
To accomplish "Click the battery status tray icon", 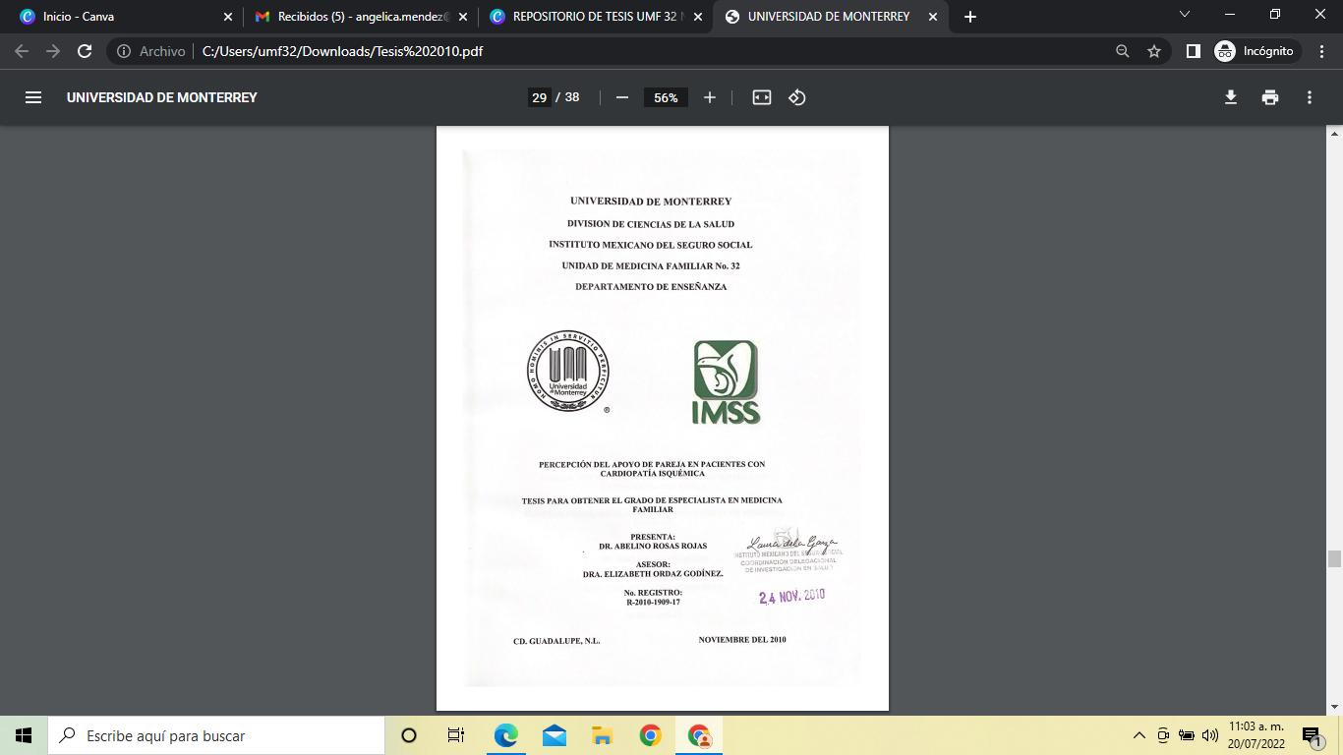I will point(1187,735).
